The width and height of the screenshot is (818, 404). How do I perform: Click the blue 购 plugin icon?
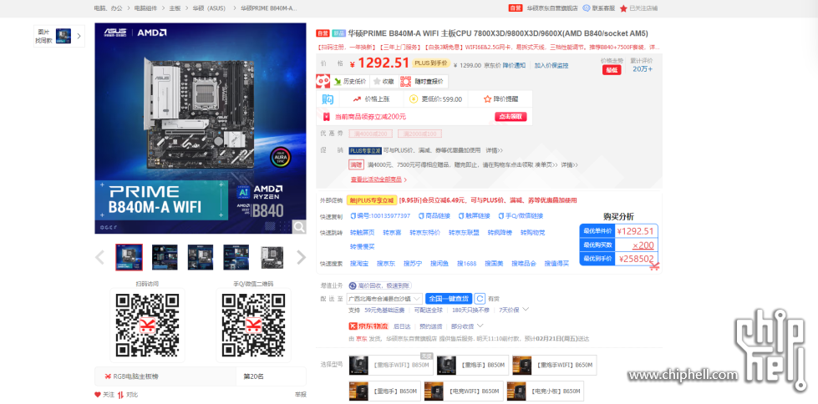point(327,98)
